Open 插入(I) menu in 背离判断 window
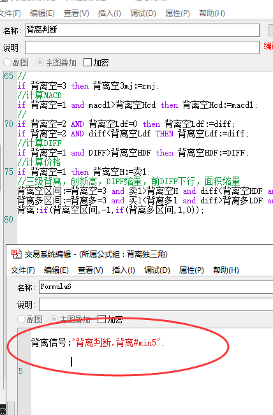Image resolution: width=273 pixels, height=415 pixels. [x=109, y=13]
